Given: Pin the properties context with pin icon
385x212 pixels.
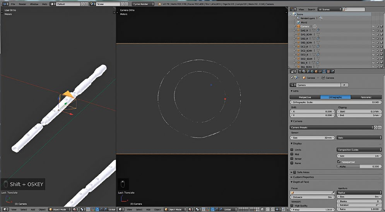Looking at the screenshot, I should (292, 78).
